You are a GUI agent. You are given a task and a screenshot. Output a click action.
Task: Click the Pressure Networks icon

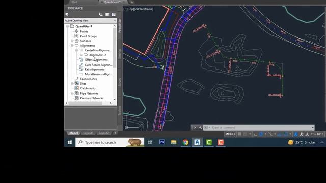[76, 98]
